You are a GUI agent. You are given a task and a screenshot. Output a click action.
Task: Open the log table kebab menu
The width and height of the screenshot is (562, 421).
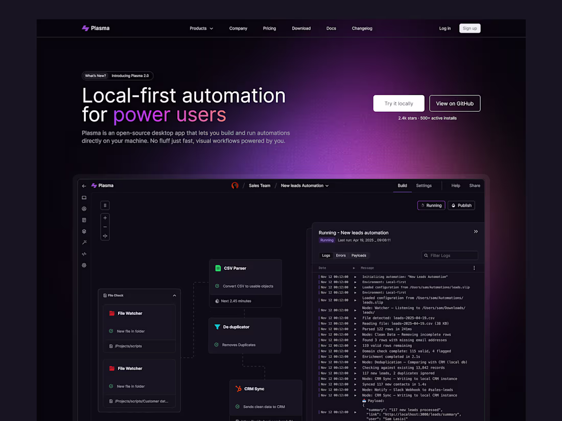(x=474, y=267)
